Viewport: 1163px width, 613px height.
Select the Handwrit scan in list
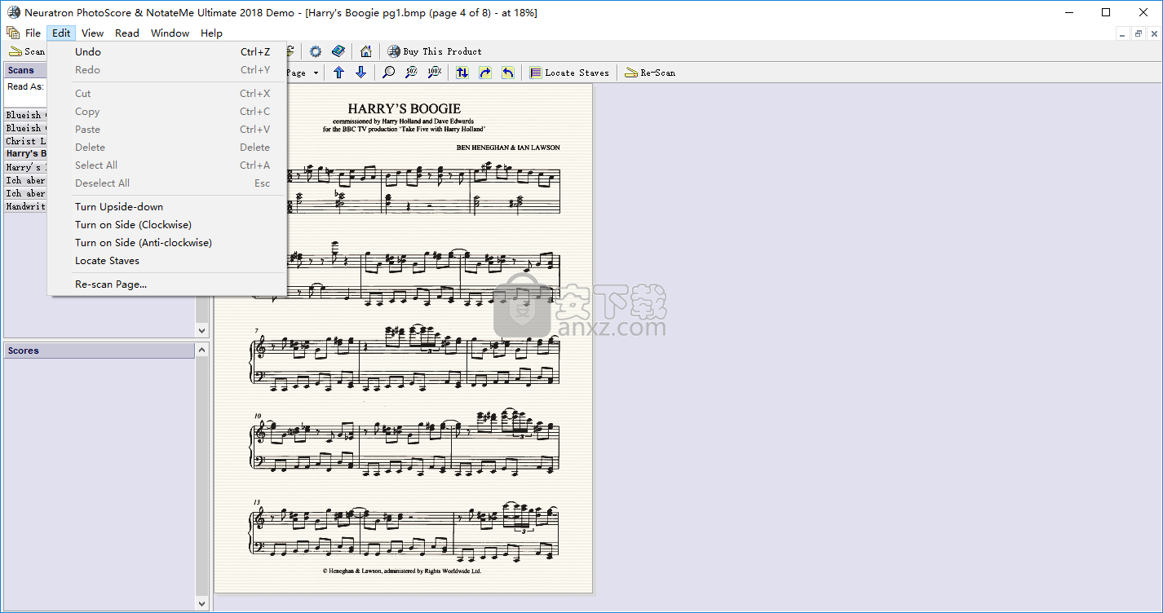click(26, 206)
